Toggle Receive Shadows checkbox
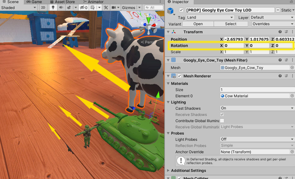 coord(222,114)
